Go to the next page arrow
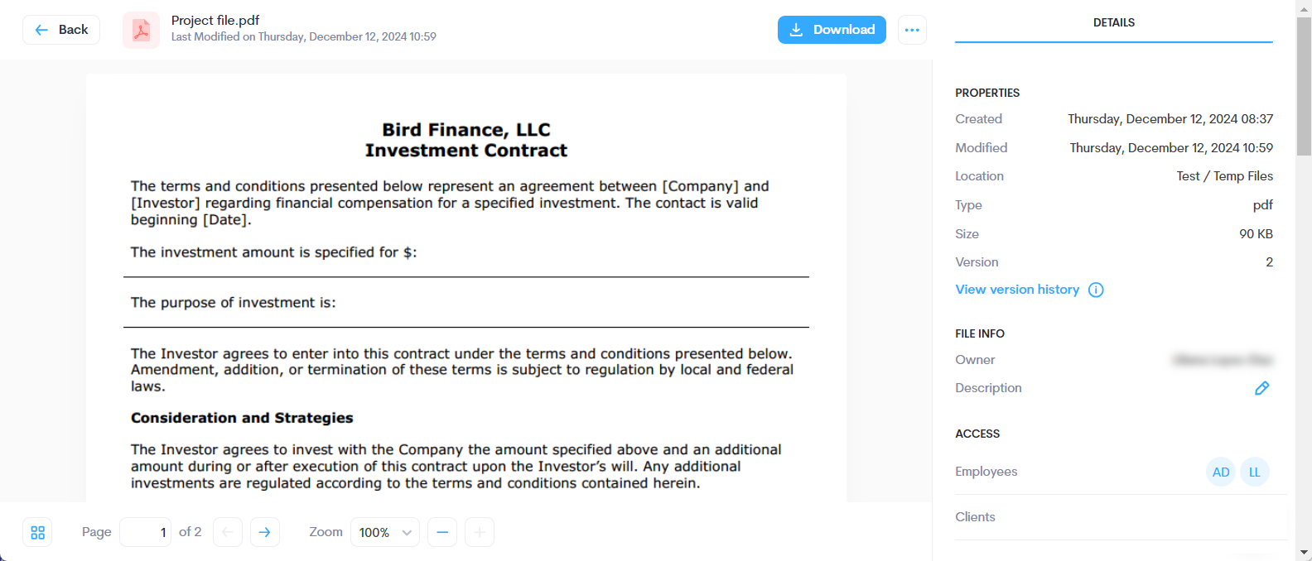Viewport: 1312px width, 561px height. (x=264, y=532)
